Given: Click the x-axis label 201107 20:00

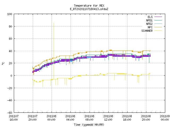Looking at the screenshot, I should pos(32,118).
